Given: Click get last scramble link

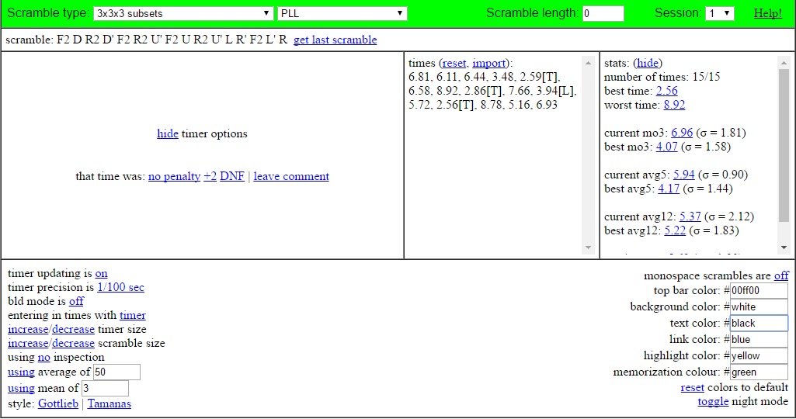Looking at the screenshot, I should pos(335,40).
